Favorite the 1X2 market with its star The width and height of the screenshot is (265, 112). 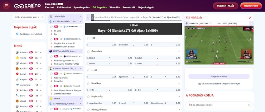click(x=88, y=38)
